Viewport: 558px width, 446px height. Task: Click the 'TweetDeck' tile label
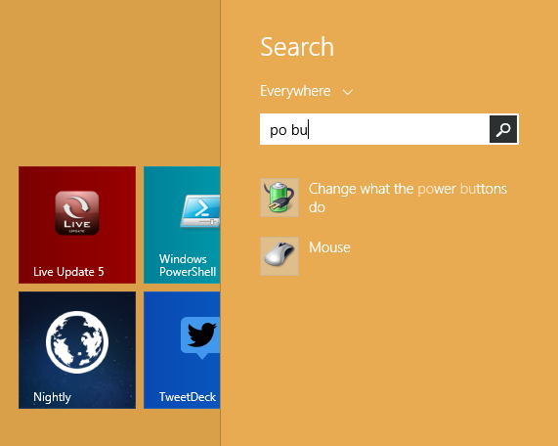tap(188, 397)
